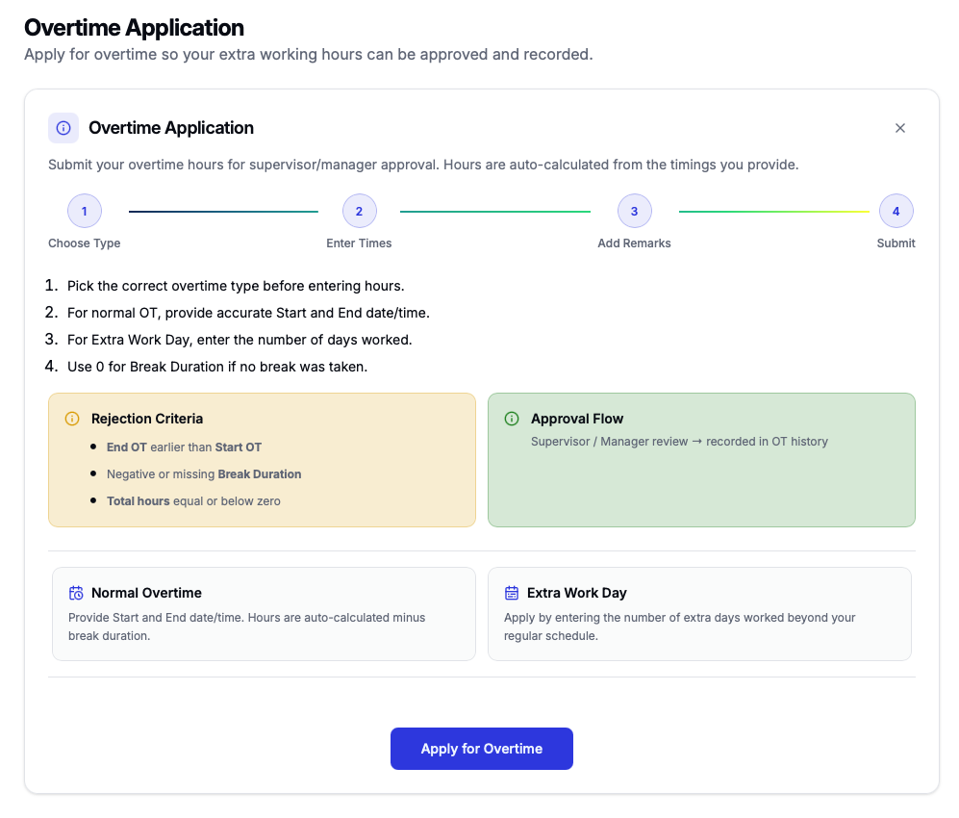Click the 'Add Remarks' step label

(x=634, y=243)
